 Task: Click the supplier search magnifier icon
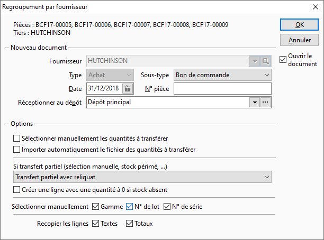click(x=265, y=61)
